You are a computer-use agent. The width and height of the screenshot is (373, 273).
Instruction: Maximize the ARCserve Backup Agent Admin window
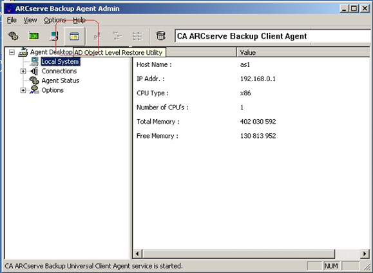coord(354,9)
